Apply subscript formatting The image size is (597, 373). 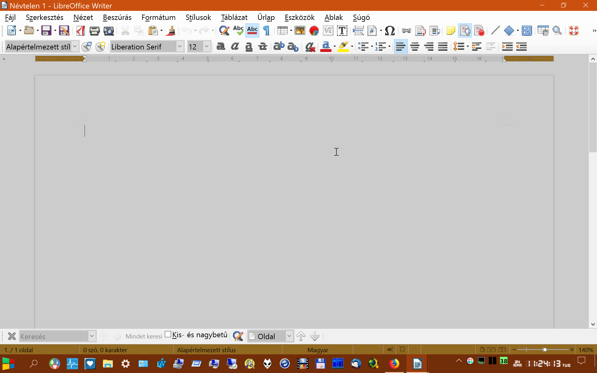coord(293,47)
